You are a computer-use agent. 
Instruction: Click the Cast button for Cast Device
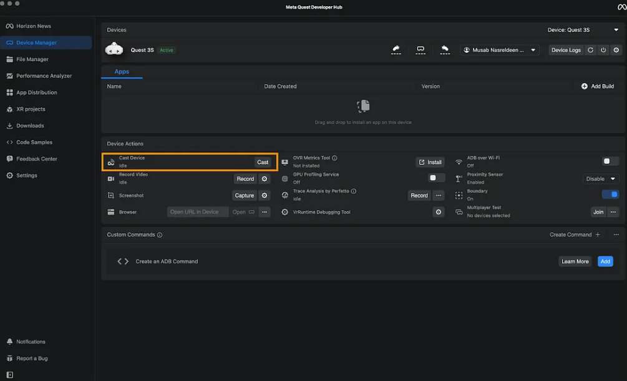[263, 162]
